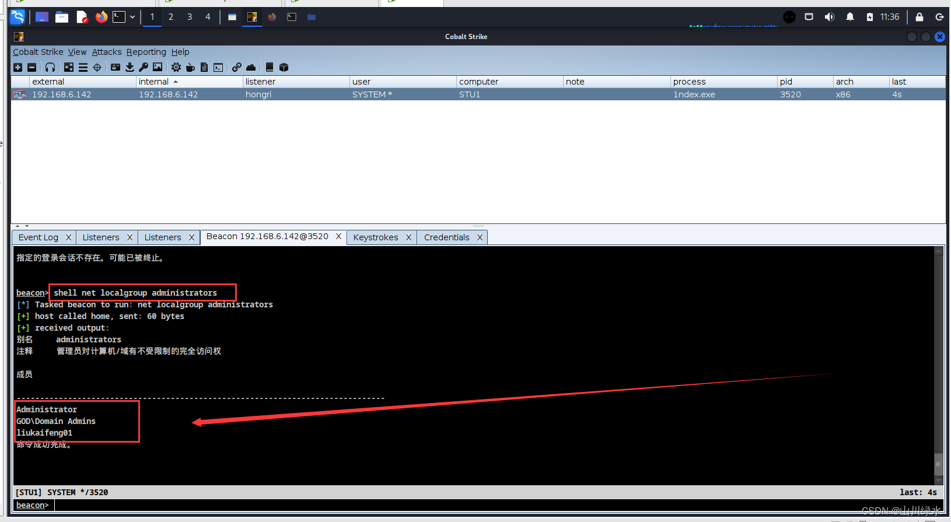The image size is (951, 522).
Task: Sort sessions by the internal column header
Action: (190, 82)
